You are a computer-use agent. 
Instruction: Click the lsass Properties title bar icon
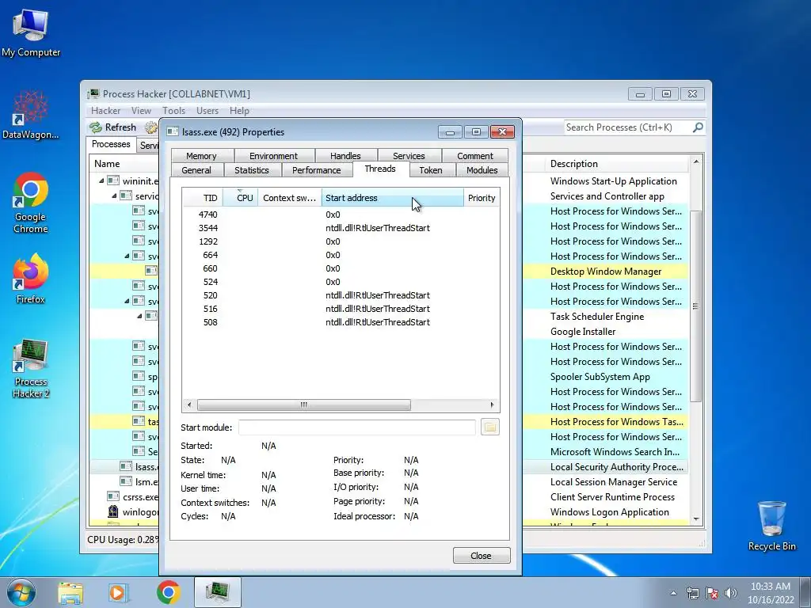click(x=172, y=132)
